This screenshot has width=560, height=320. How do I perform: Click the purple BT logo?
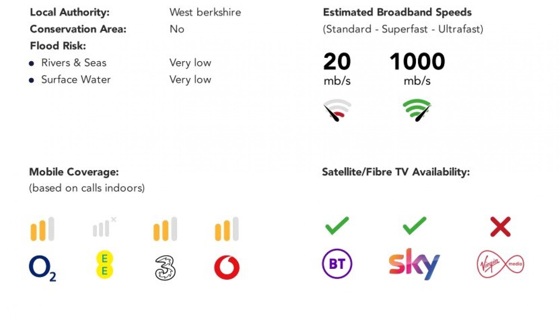tap(337, 264)
